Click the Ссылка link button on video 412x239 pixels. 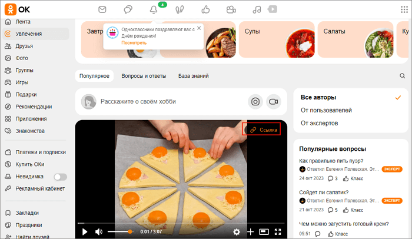coord(261,130)
